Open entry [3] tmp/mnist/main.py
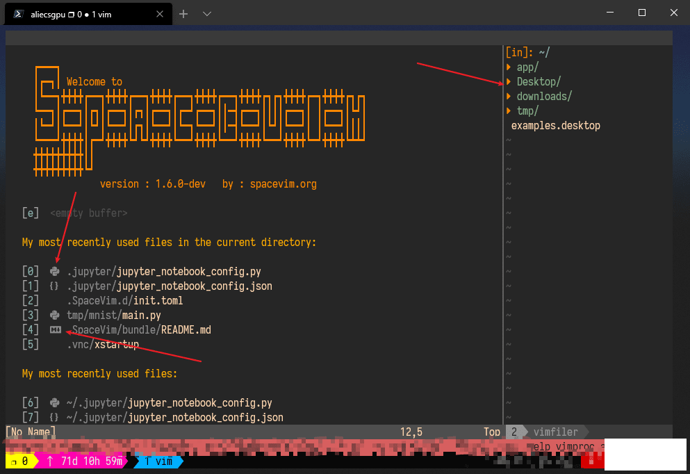This screenshot has width=690, height=474. 92,315
